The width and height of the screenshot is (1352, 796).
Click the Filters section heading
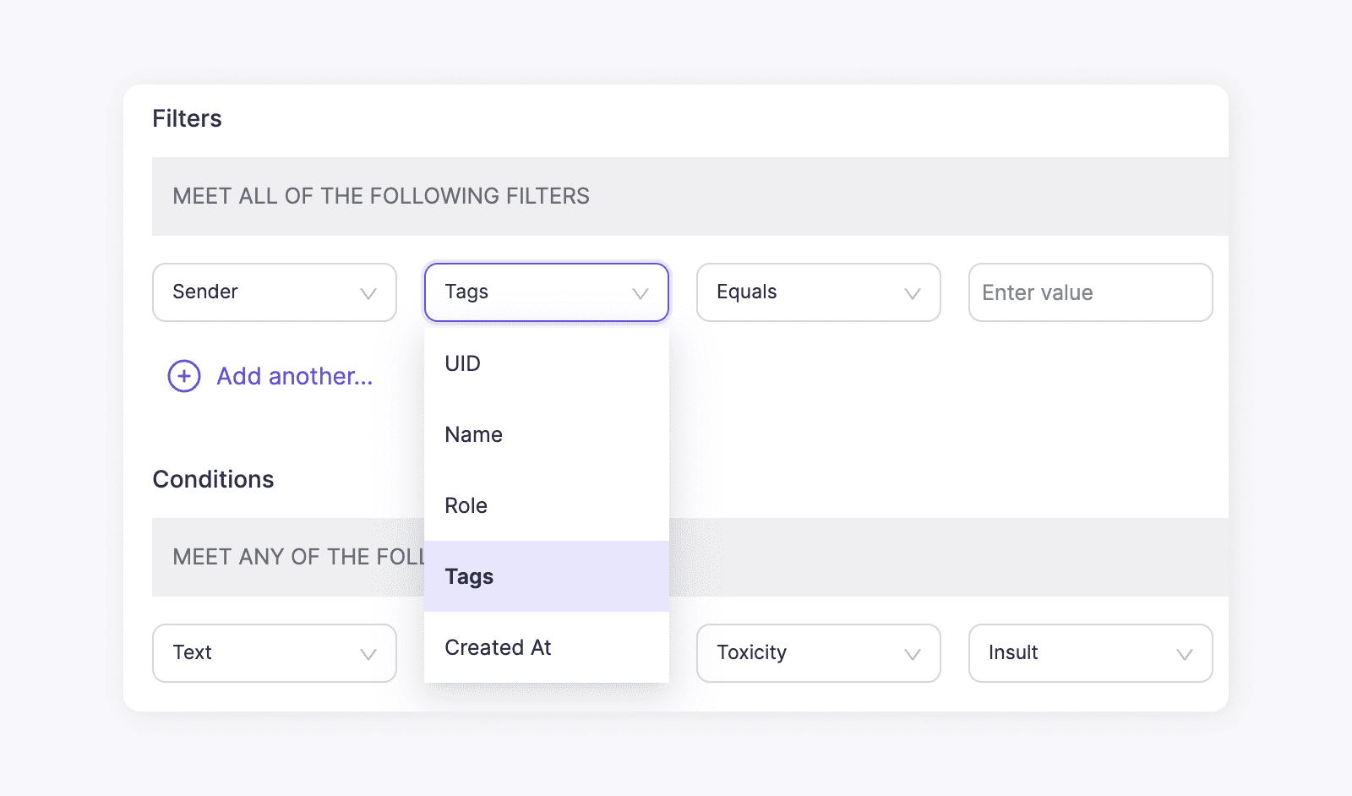click(187, 118)
